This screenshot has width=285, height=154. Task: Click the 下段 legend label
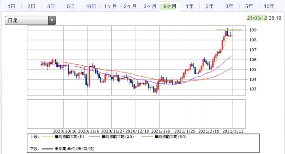(35, 149)
